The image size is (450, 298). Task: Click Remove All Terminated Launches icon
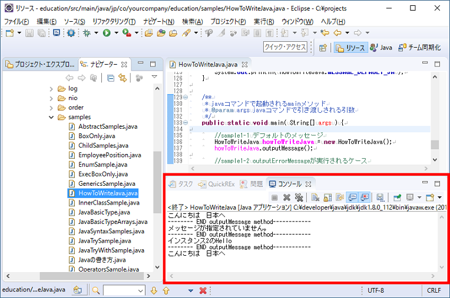(299, 197)
